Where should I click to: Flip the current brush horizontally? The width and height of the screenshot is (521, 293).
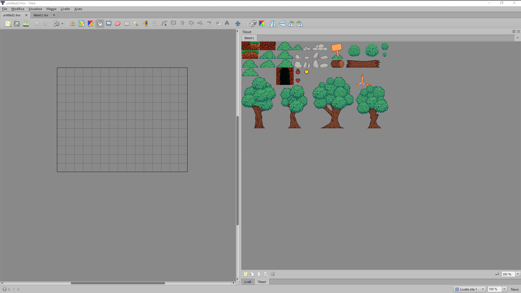[x=273, y=24]
